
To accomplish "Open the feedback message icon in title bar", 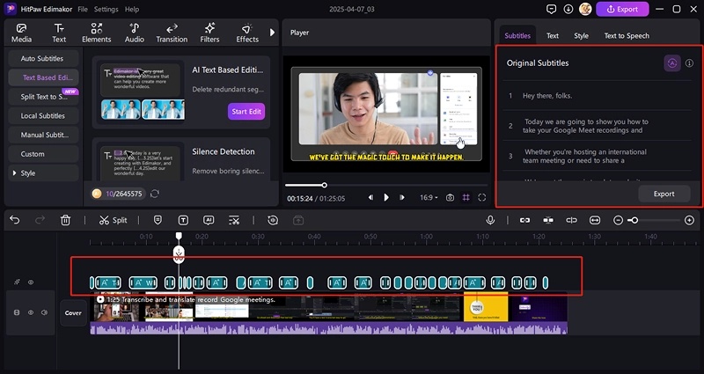I will (552, 9).
